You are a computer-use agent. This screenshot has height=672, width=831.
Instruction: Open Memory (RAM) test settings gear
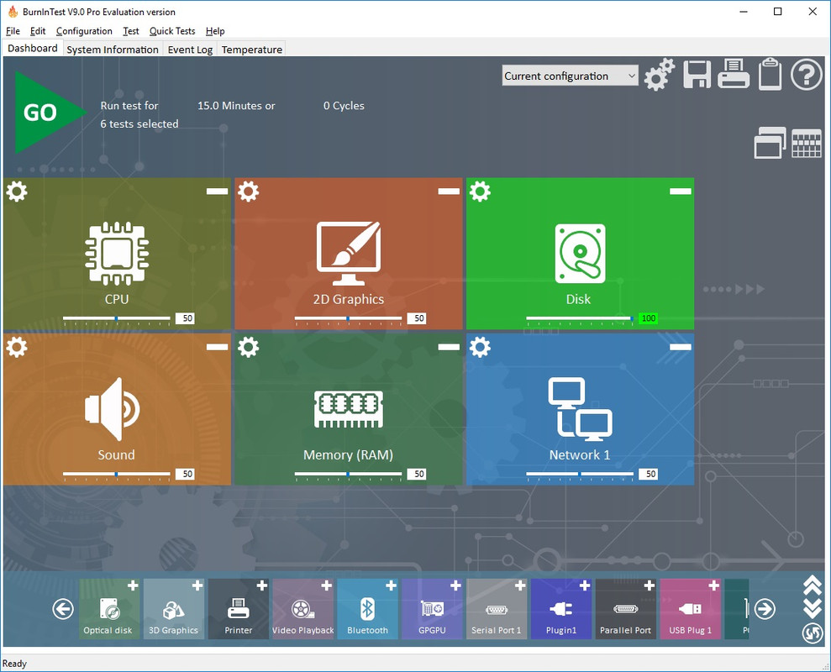click(x=248, y=347)
